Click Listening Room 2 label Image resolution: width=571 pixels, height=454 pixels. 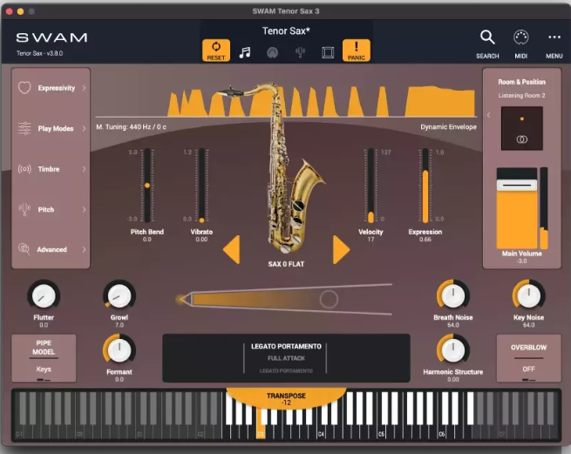click(521, 95)
